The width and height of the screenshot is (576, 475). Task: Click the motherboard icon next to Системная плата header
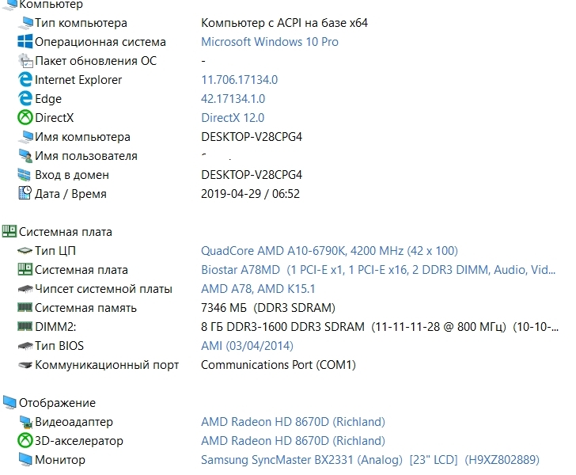[x=9, y=231]
